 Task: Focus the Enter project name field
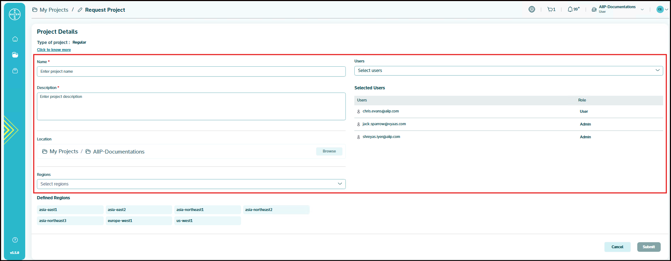pyautogui.click(x=191, y=72)
